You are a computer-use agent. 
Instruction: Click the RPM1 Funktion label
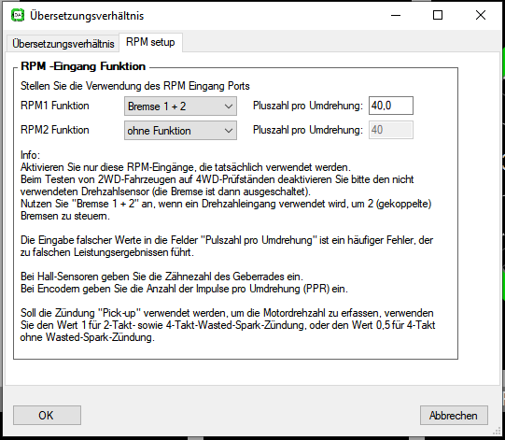(55, 106)
